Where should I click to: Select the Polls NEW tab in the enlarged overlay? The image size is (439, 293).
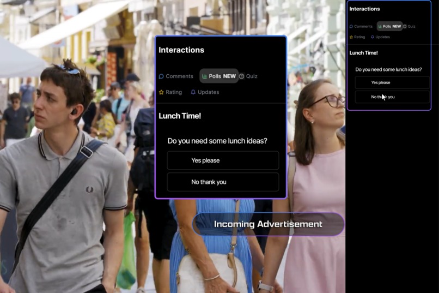pyautogui.click(x=219, y=76)
